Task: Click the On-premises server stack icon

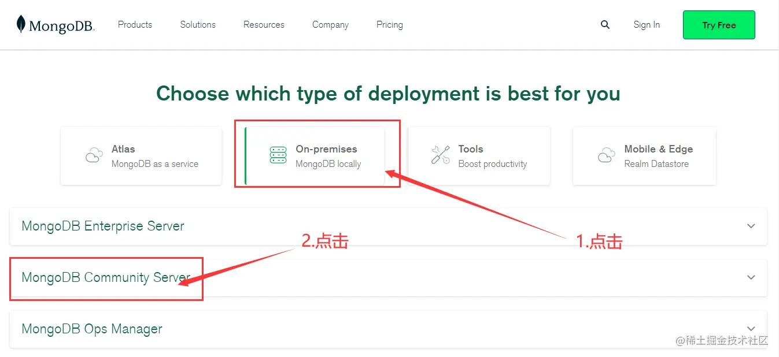Action: [x=278, y=155]
